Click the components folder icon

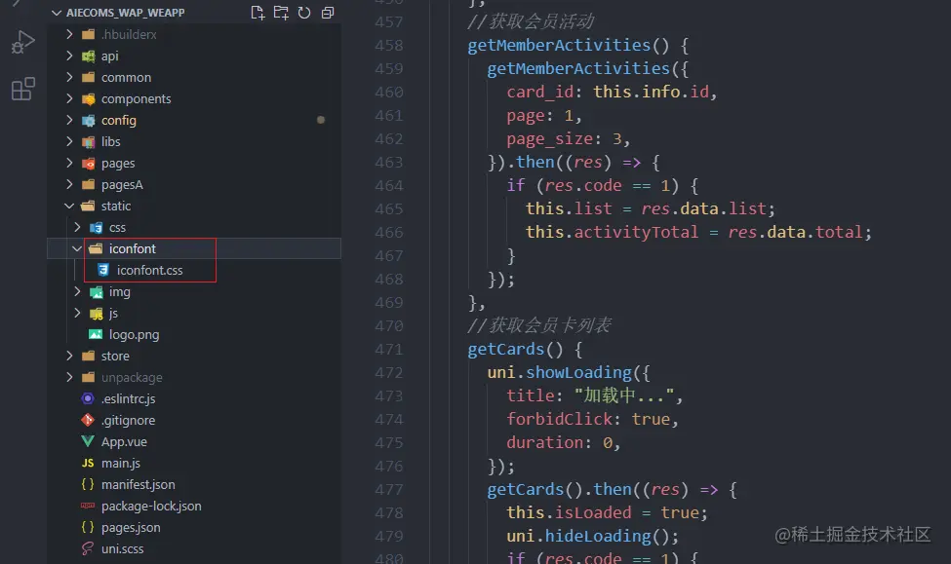(89, 98)
